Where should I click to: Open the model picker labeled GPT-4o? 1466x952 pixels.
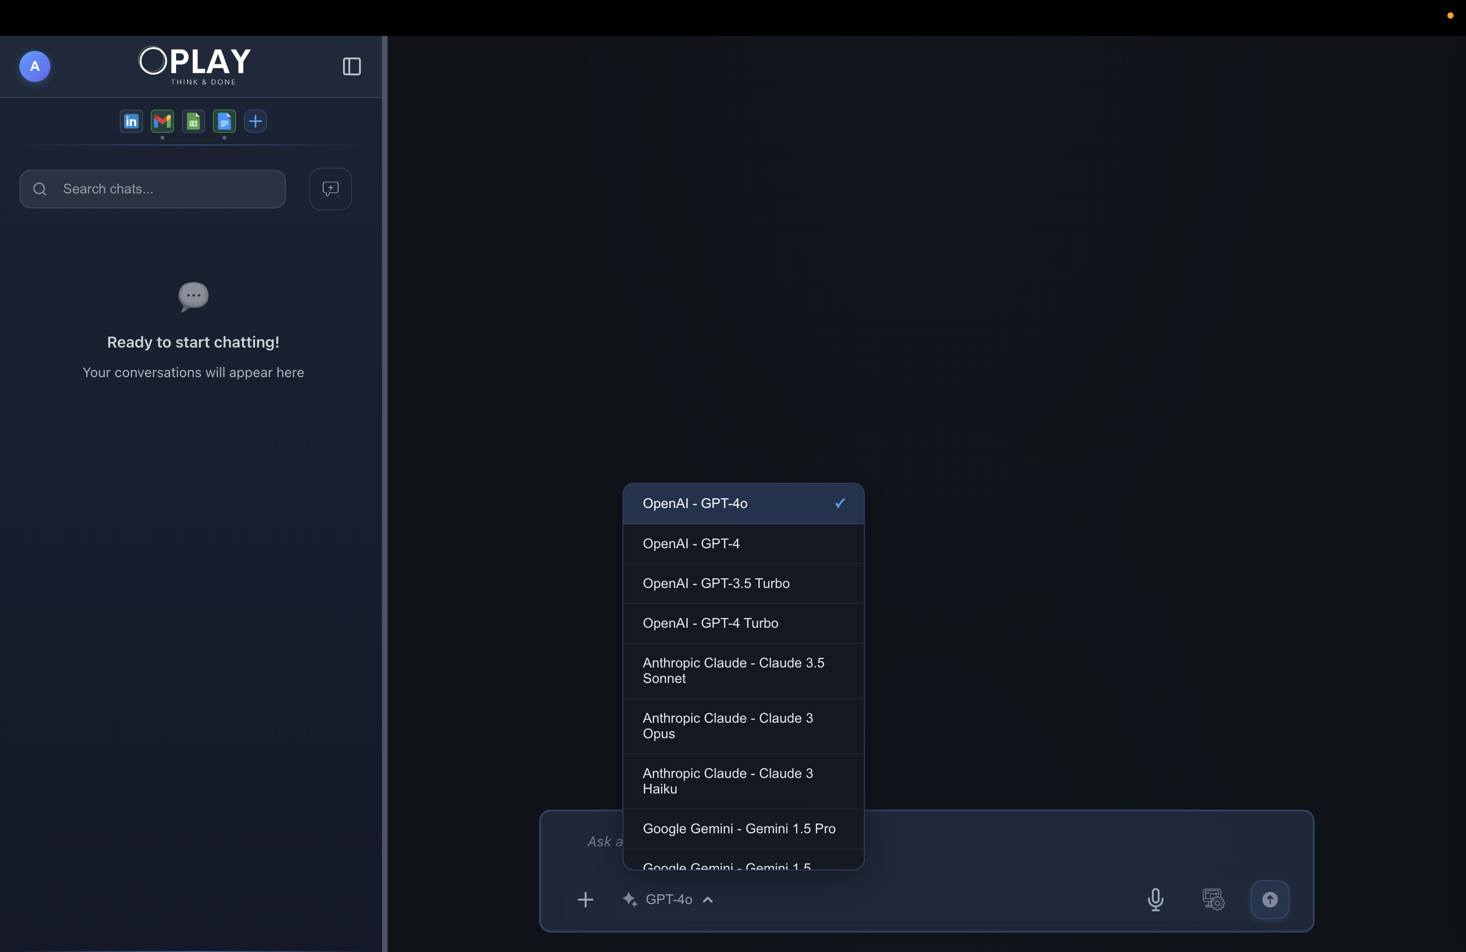668,899
